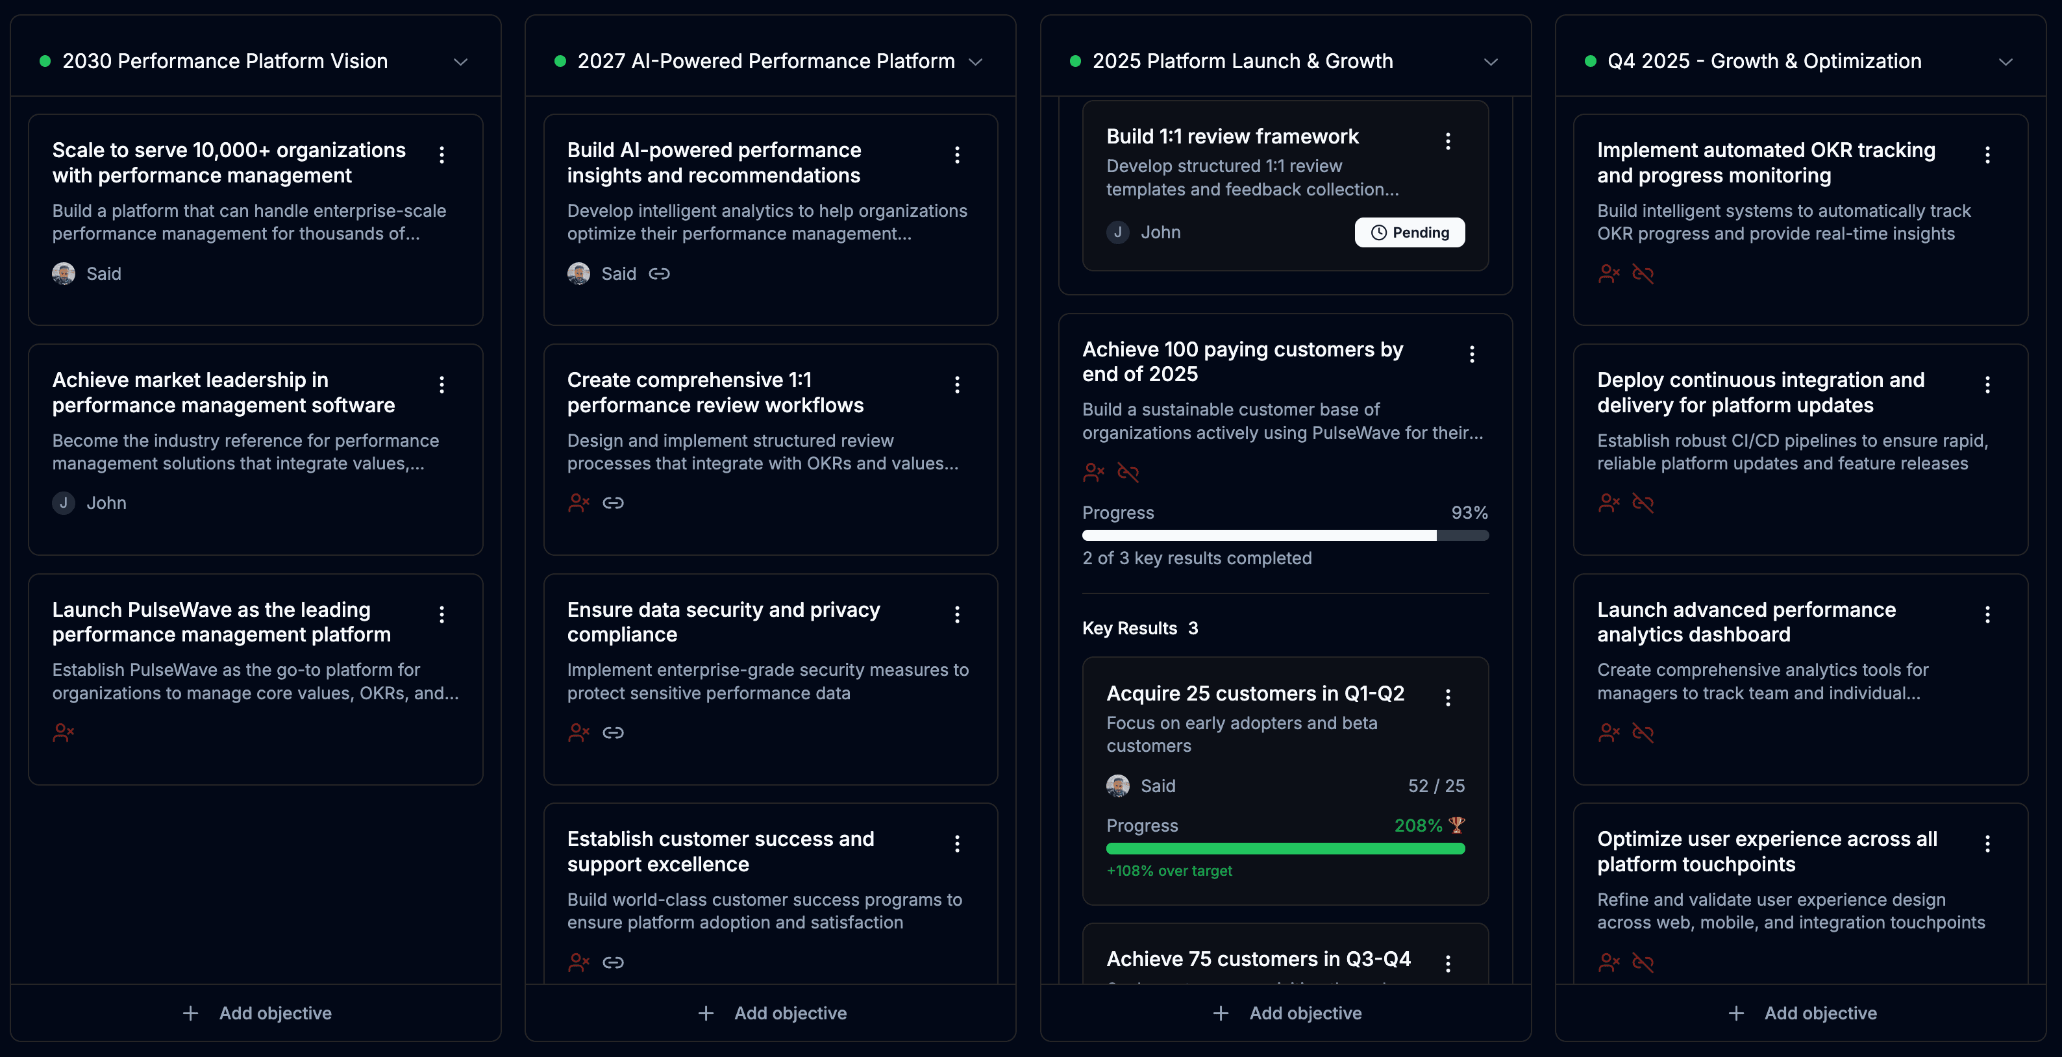Open menu for Scale to serve 10,000+ organizations
The image size is (2062, 1057).
tap(442, 155)
